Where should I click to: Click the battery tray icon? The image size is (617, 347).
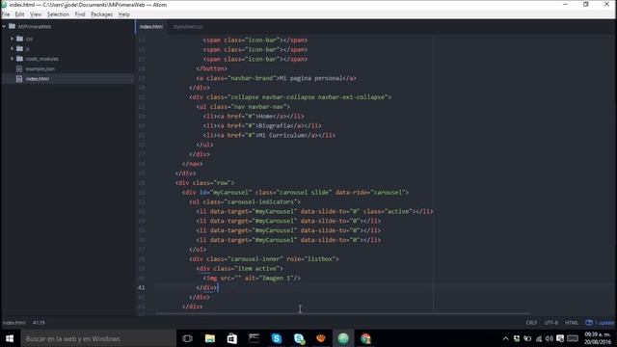527,338
